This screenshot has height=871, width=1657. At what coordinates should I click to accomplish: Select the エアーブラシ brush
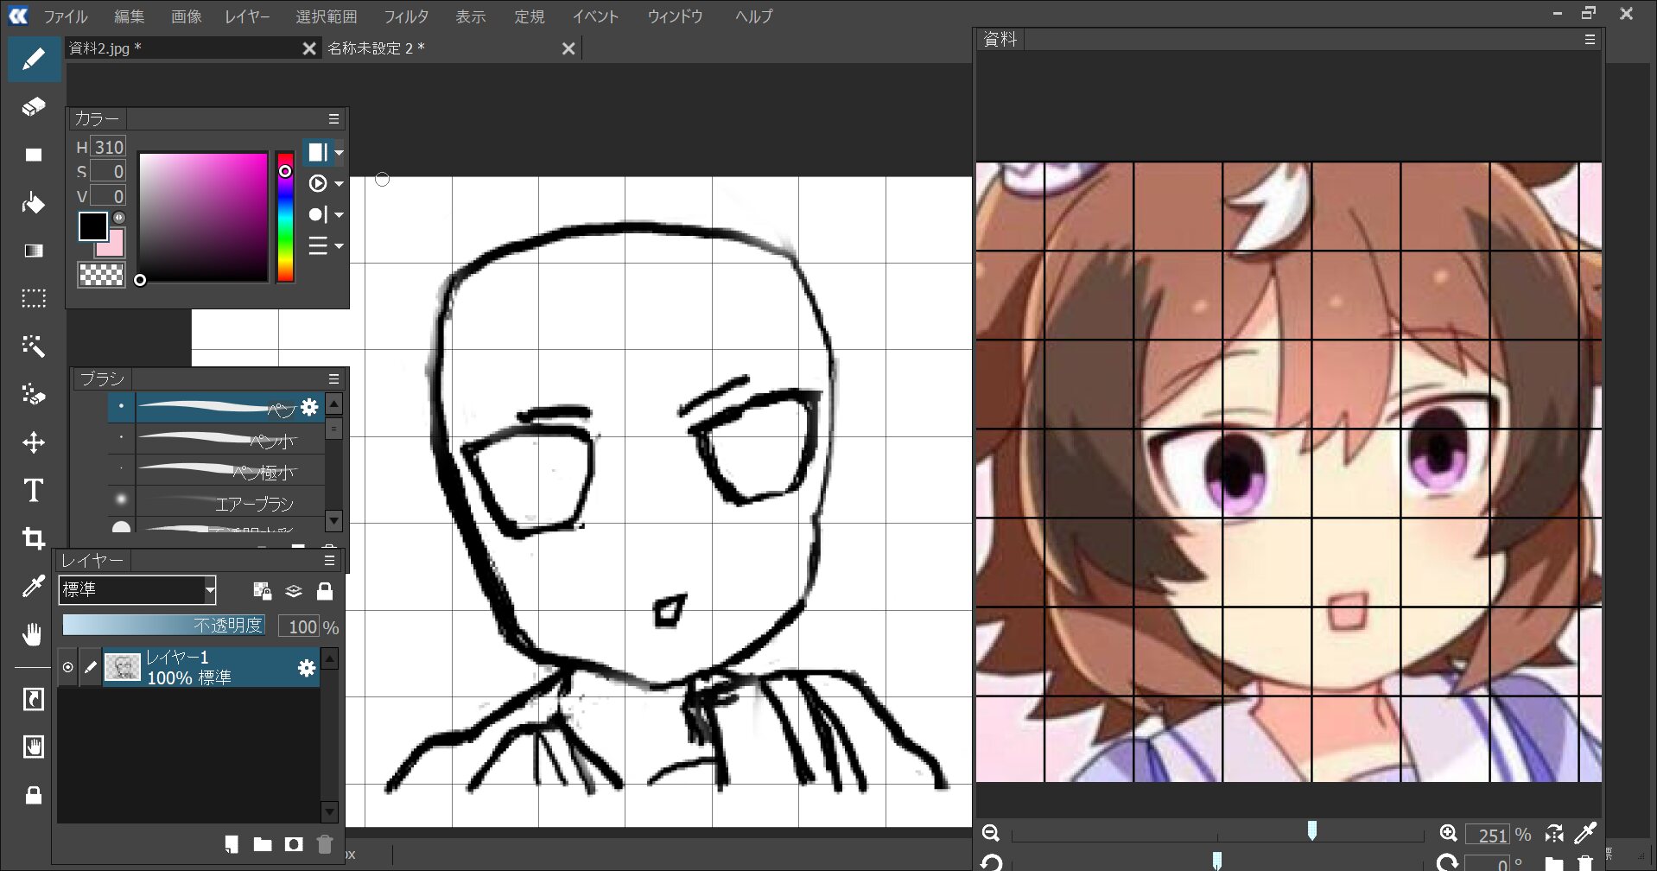point(216,502)
